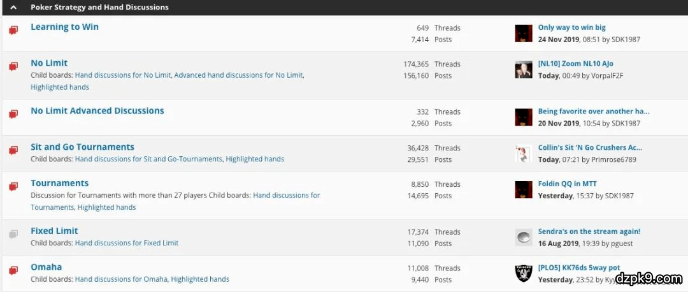Open the Highlighted hands child board under Omaha
This screenshot has width=688, height=292.
[x=200, y=279]
